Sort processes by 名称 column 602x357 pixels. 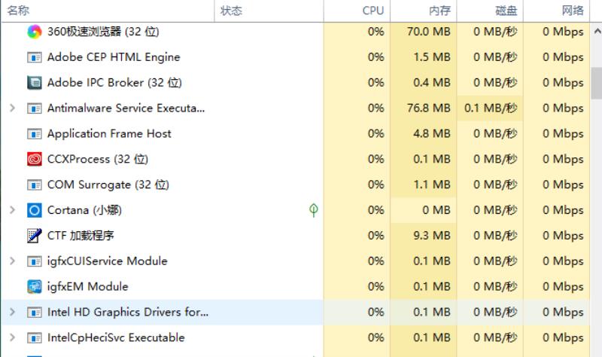pyautogui.click(x=108, y=11)
